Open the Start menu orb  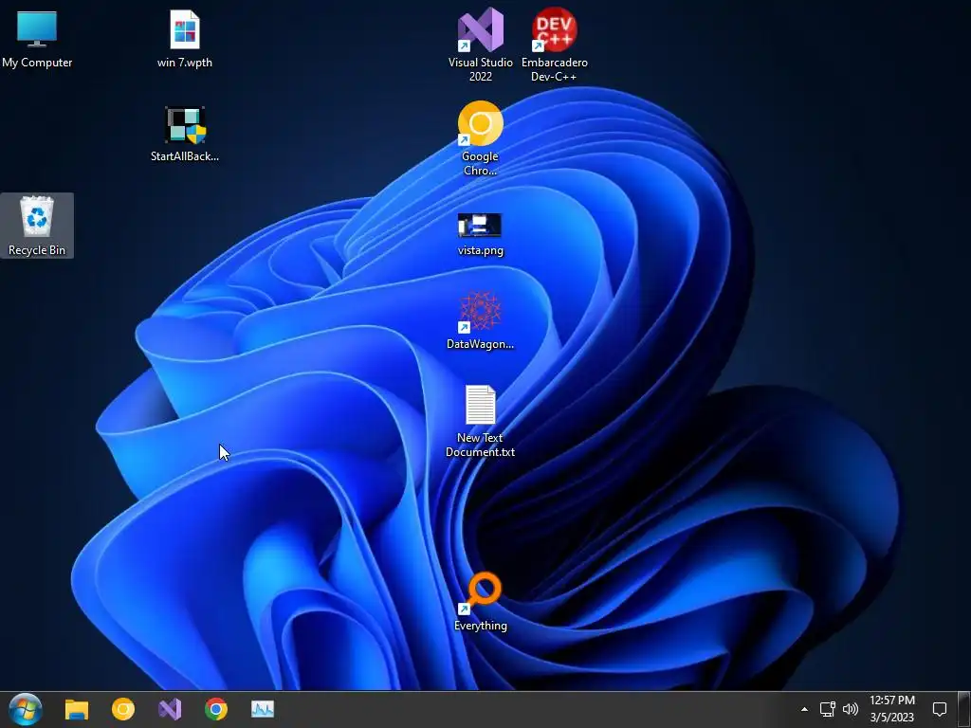click(26, 709)
